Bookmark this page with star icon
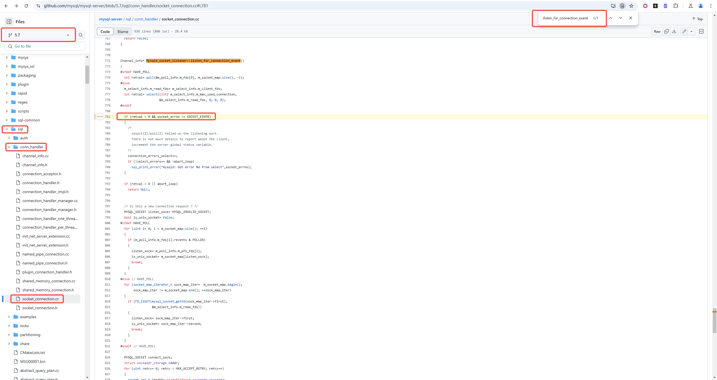Viewport: 717px width, 380px height. coord(631,6)
